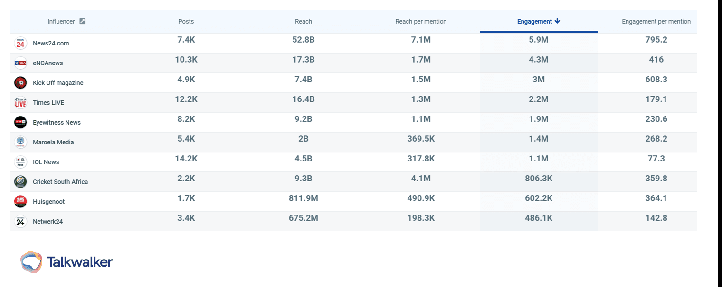
Task: Click the News24.com circular logo
Action: click(x=20, y=43)
